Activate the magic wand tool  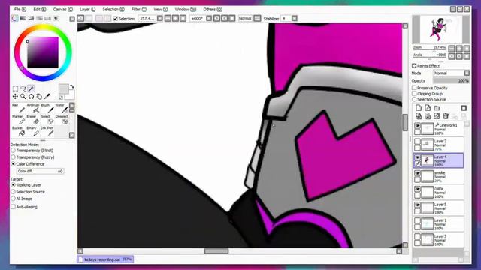tap(32, 88)
